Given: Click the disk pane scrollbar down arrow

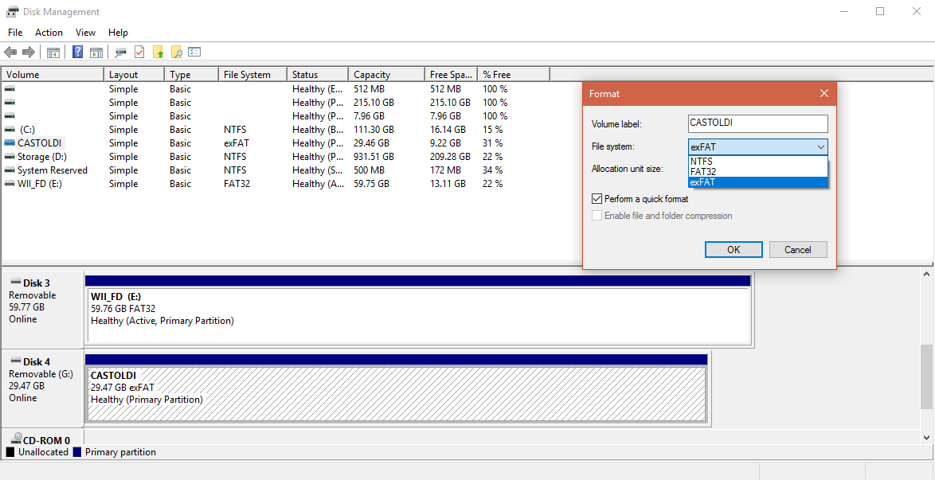Looking at the screenshot, I should pyautogui.click(x=927, y=438).
